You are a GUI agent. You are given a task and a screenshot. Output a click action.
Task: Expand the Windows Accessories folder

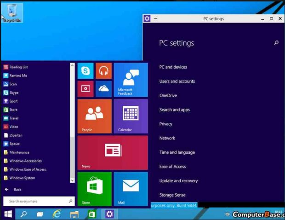point(23,161)
